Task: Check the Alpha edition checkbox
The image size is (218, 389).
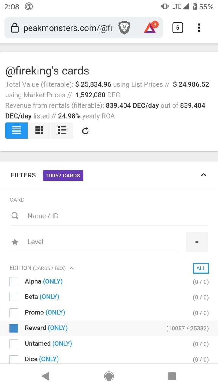Action: (14, 282)
